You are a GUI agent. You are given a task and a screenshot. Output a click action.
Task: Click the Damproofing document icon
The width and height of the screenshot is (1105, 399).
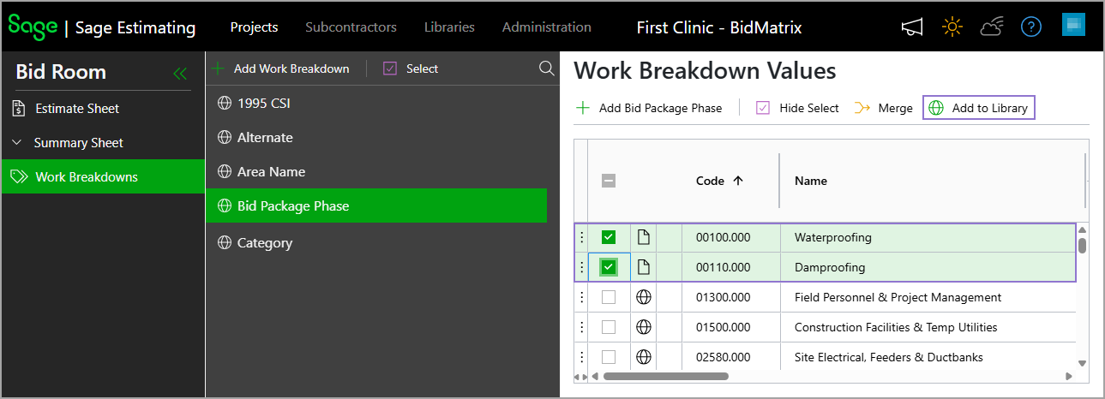643,267
